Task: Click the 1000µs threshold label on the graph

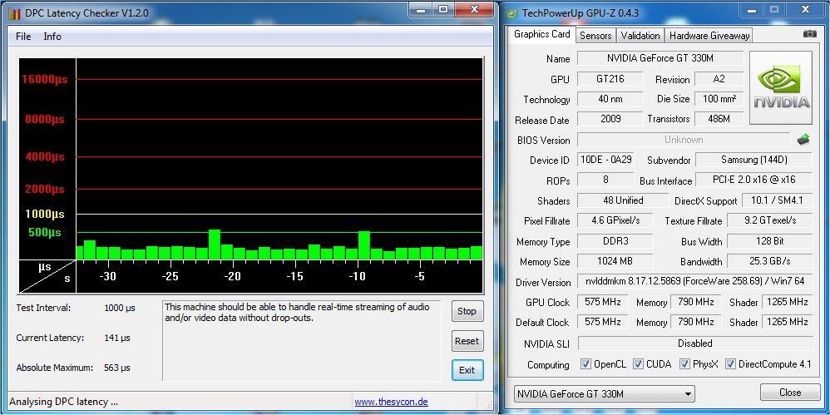Action: coord(44,214)
